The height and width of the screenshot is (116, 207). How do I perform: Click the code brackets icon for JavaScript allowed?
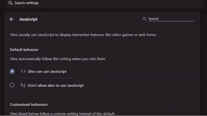[x=23, y=71]
